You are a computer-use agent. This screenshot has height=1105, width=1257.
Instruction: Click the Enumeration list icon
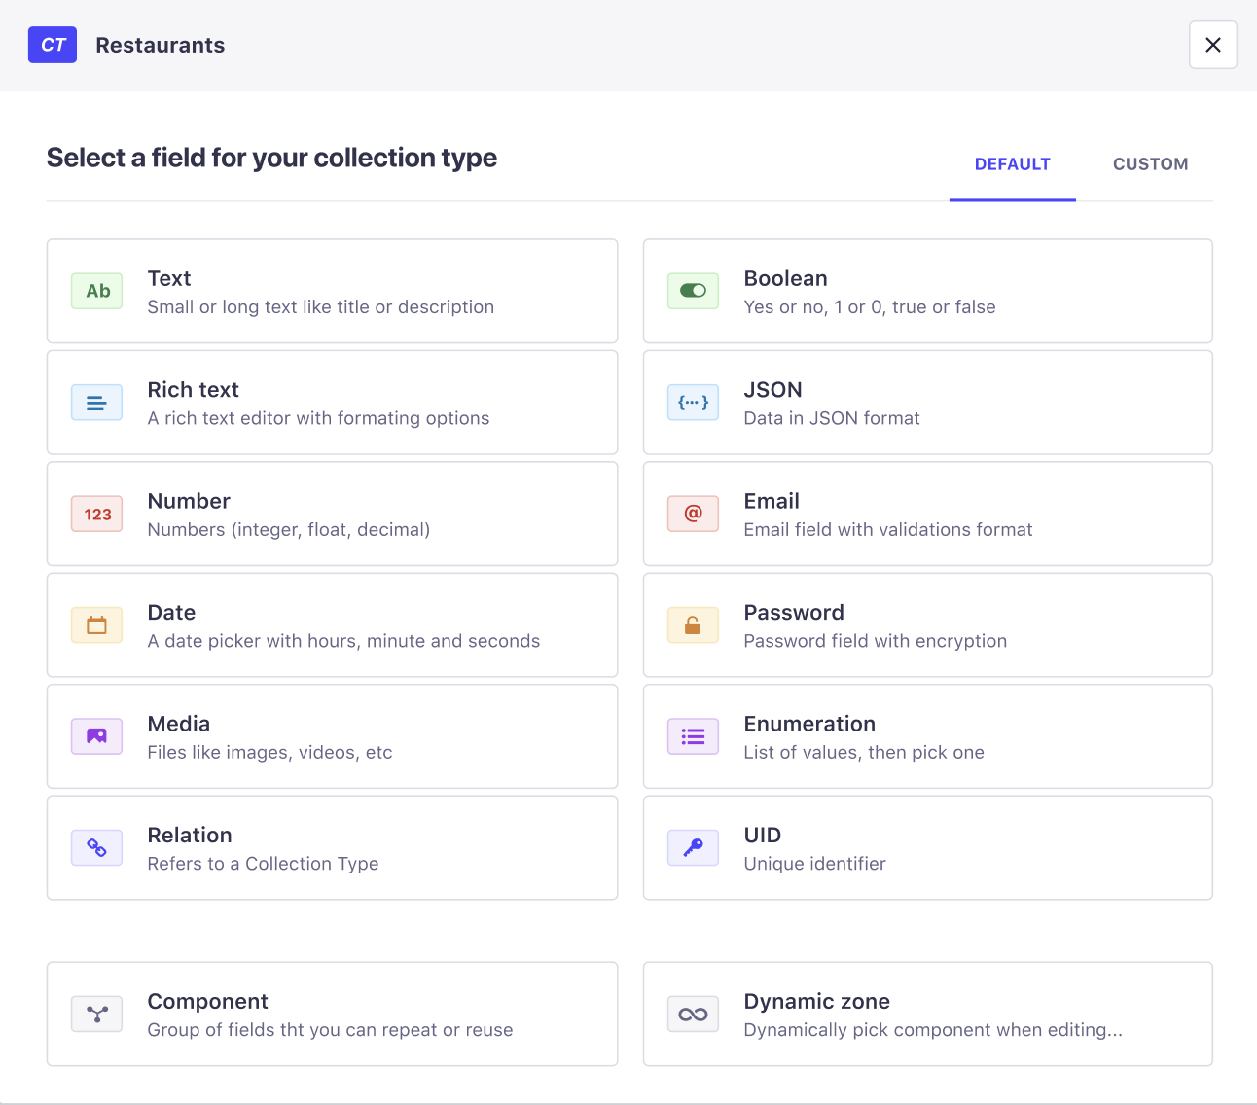pos(693,736)
